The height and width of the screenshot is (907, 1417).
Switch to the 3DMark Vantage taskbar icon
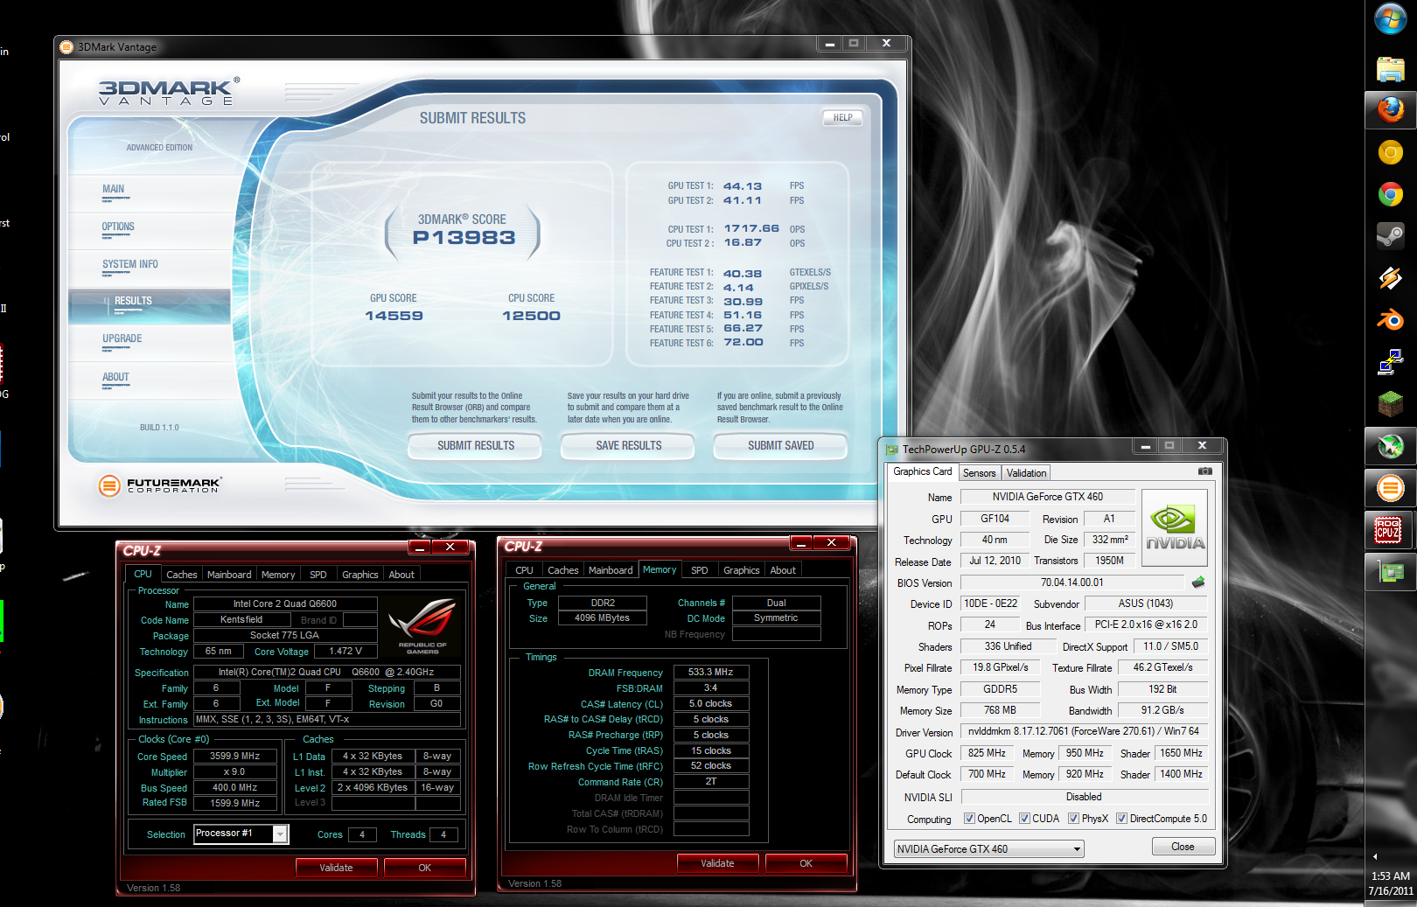1390,488
